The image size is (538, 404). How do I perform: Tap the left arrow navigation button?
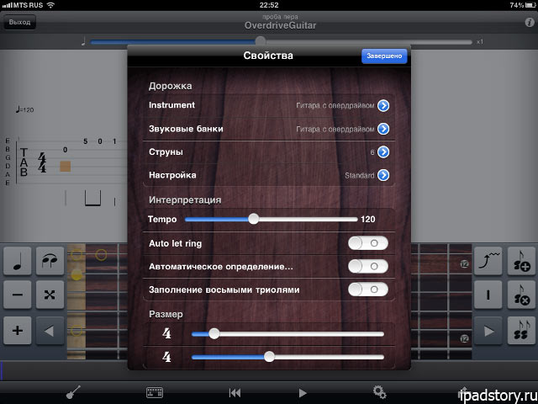50,331
